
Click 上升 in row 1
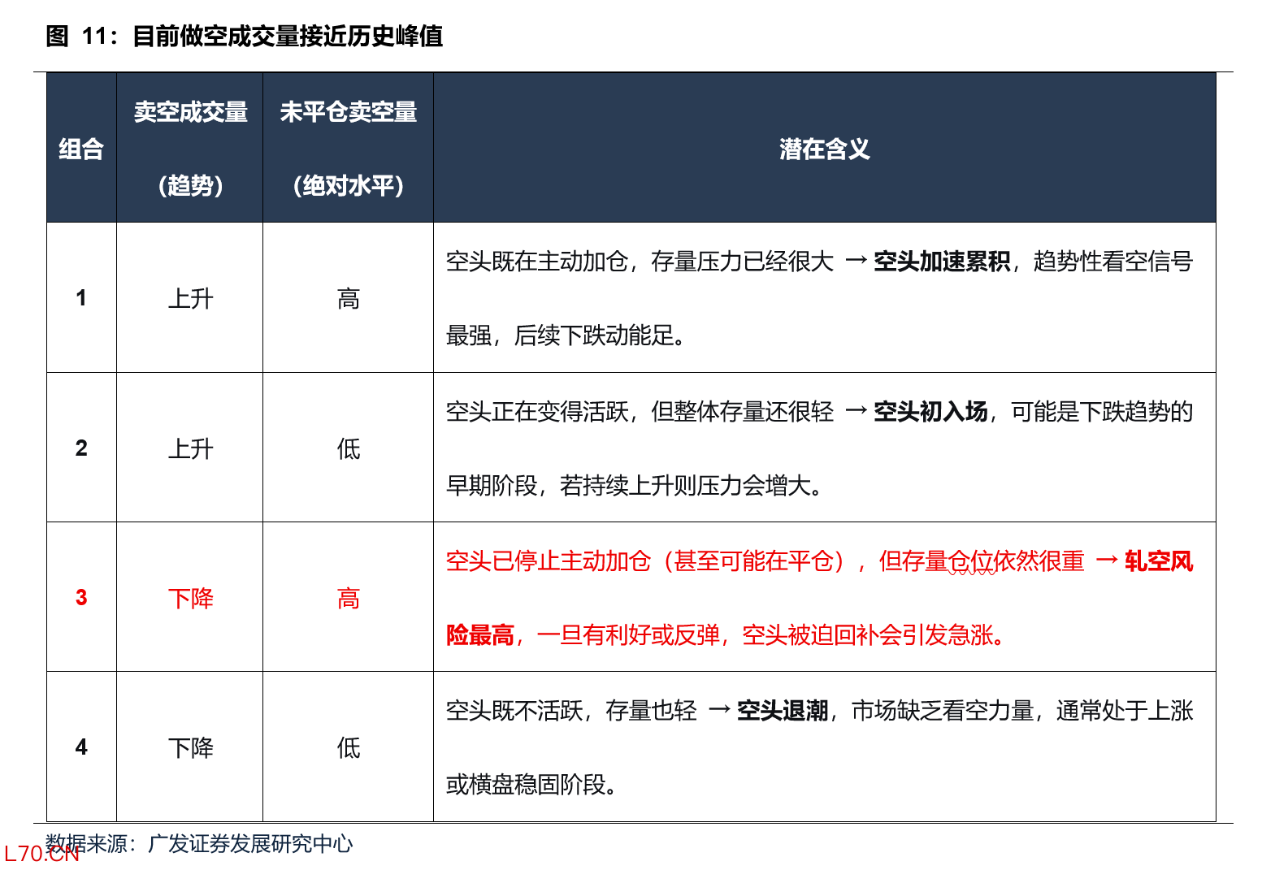click(x=190, y=299)
